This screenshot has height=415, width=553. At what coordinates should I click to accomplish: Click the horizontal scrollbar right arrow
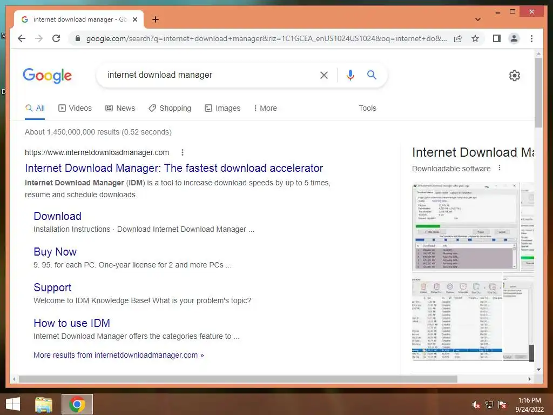[x=529, y=379]
